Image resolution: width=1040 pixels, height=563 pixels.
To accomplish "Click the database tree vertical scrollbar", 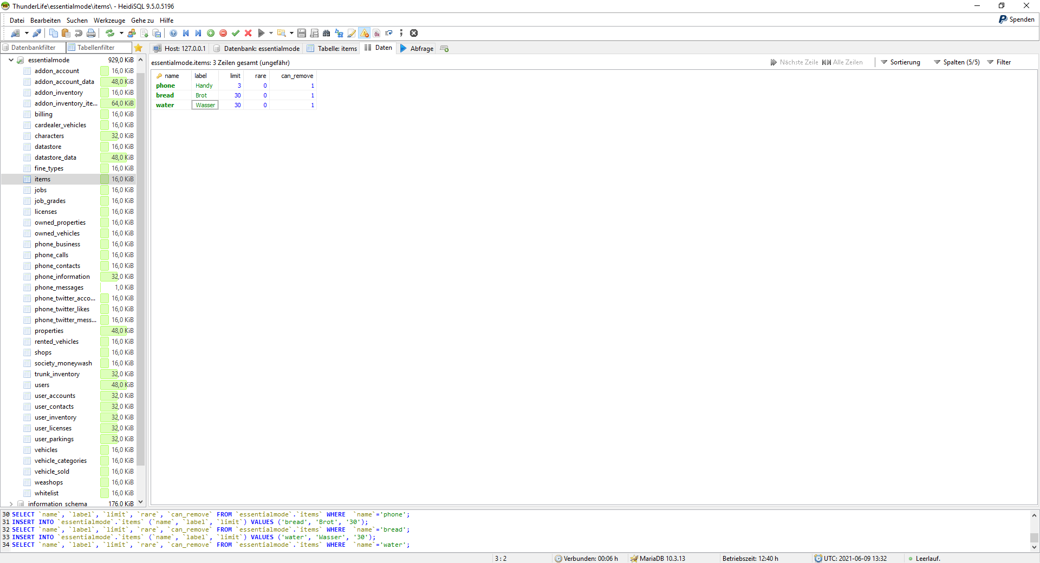I will (141, 271).
